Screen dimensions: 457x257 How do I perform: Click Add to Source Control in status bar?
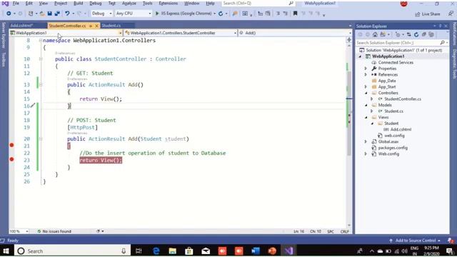[415, 241]
